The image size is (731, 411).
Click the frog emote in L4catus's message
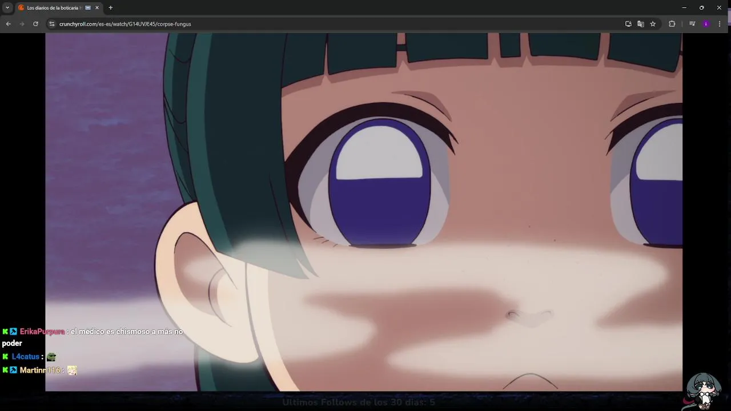pyautogui.click(x=51, y=357)
